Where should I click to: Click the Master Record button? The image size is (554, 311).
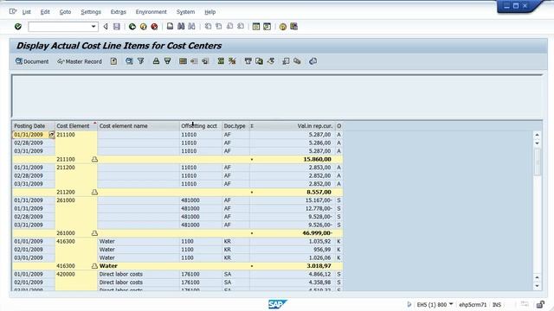coord(80,61)
